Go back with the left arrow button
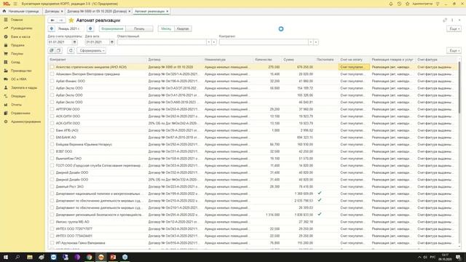Viewport: 466px width, 262px height. 52,20
